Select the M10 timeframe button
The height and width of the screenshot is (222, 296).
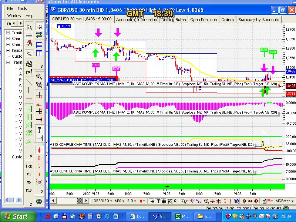pos(29,190)
